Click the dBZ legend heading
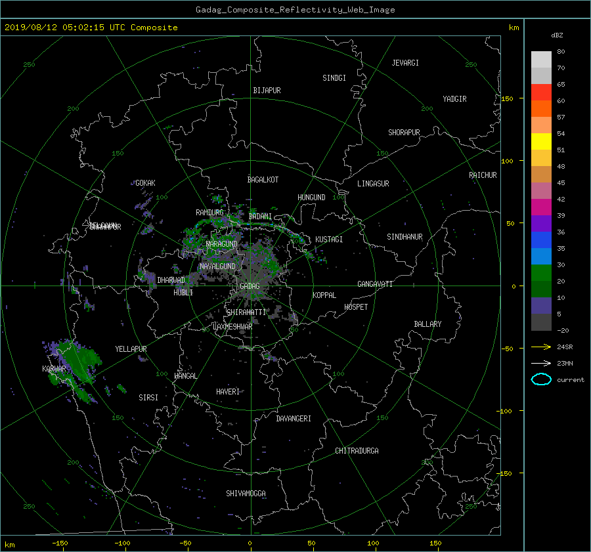591x552 pixels. [557, 35]
